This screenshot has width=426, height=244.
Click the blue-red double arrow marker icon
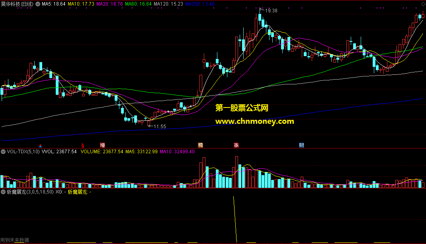40,146
